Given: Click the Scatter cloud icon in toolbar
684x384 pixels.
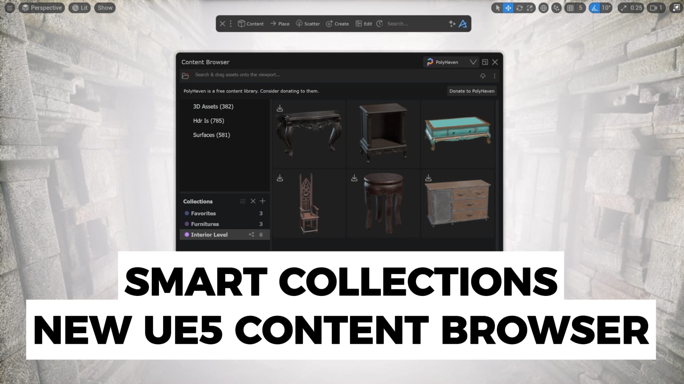Looking at the screenshot, I should (x=299, y=23).
